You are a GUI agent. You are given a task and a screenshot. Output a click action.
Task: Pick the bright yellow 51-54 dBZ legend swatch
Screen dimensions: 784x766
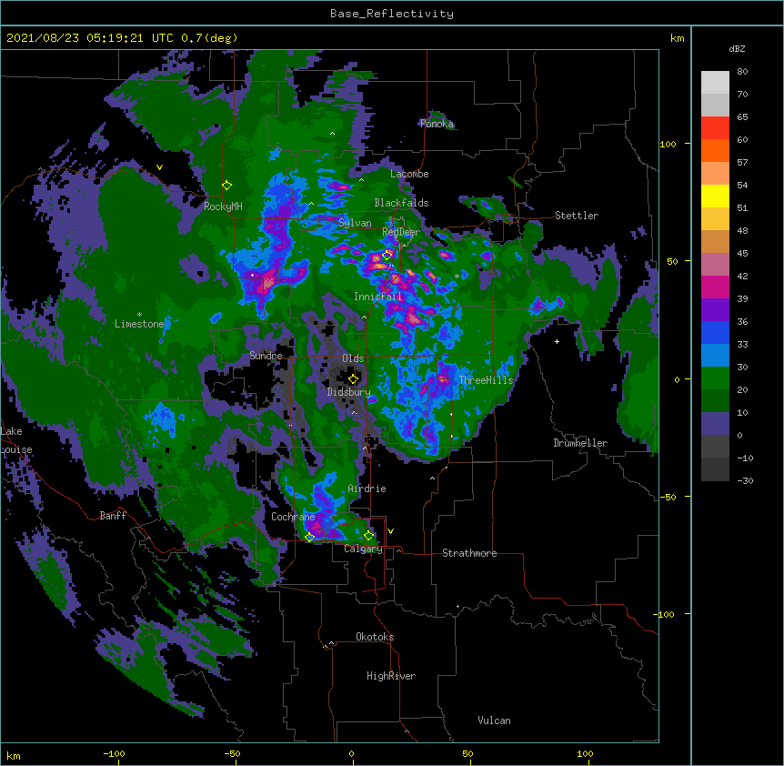[715, 196]
